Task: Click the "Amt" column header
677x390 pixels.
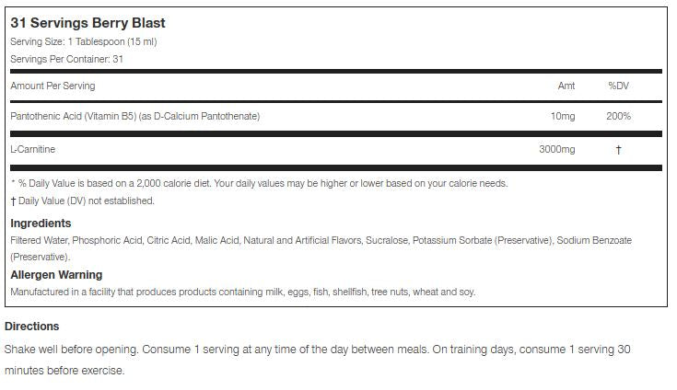Action: coord(566,86)
